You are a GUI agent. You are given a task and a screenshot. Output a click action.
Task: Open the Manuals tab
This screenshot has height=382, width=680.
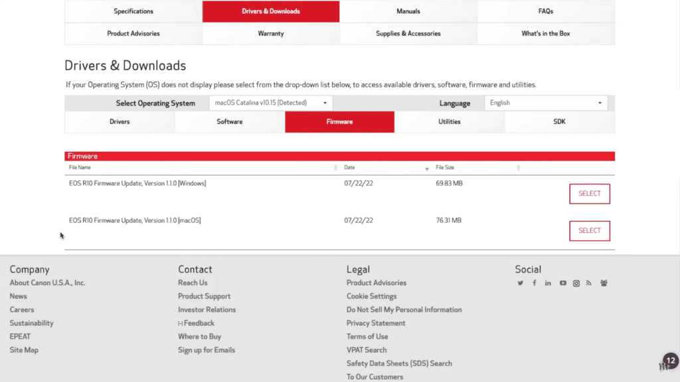[x=408, y=11]
